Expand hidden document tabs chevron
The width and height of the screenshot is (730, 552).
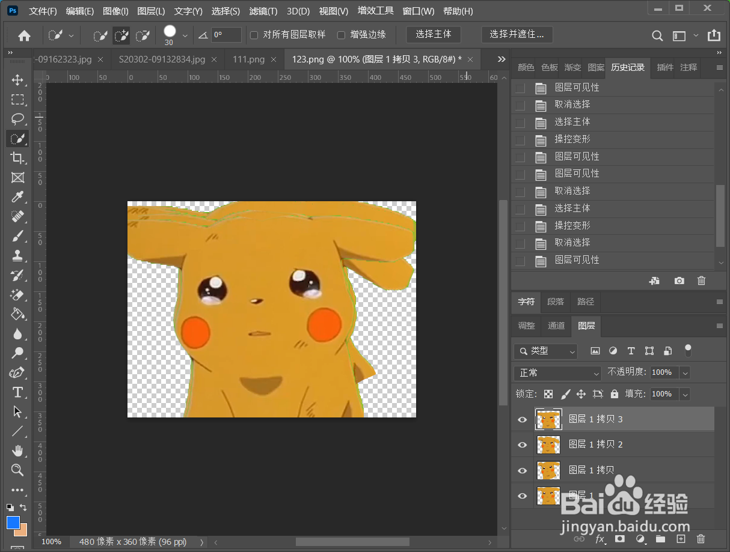501,59
